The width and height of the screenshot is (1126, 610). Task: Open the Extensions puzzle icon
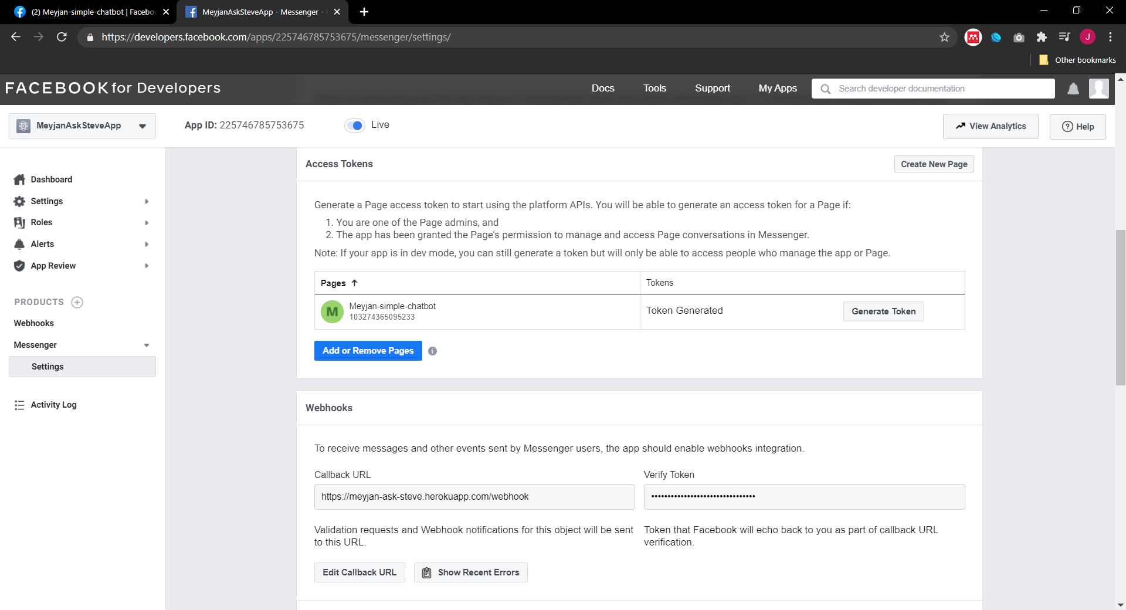coord(1042,37)
